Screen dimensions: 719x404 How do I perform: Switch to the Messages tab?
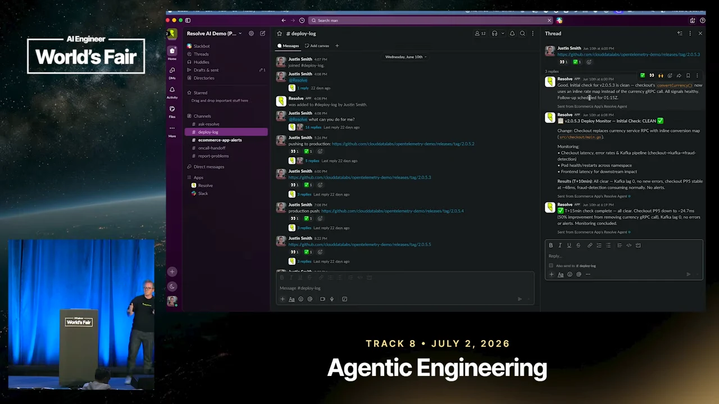click(288, 46)
